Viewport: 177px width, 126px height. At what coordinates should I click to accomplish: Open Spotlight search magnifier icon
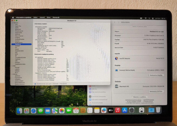149,18
